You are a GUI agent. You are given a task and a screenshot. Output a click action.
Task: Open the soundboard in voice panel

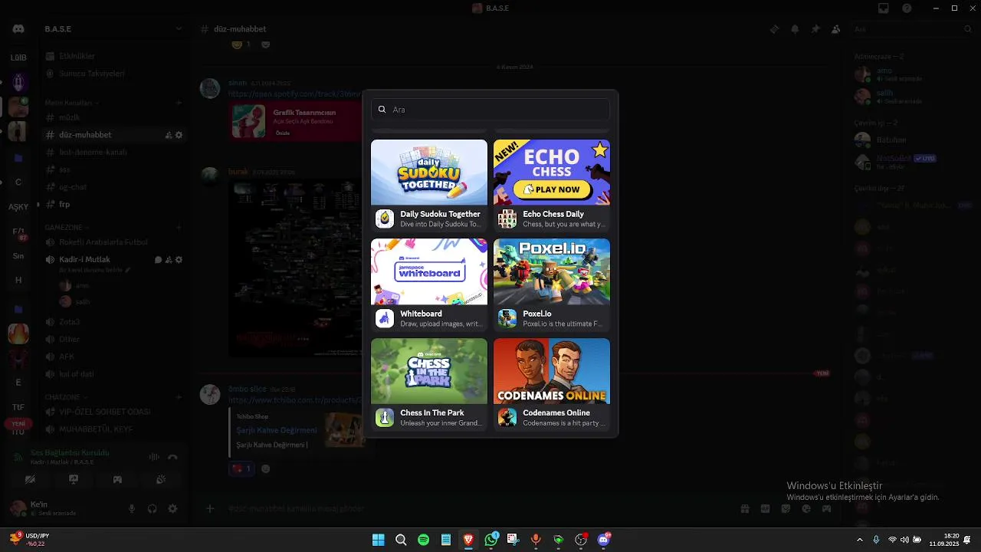coord(161,479)
